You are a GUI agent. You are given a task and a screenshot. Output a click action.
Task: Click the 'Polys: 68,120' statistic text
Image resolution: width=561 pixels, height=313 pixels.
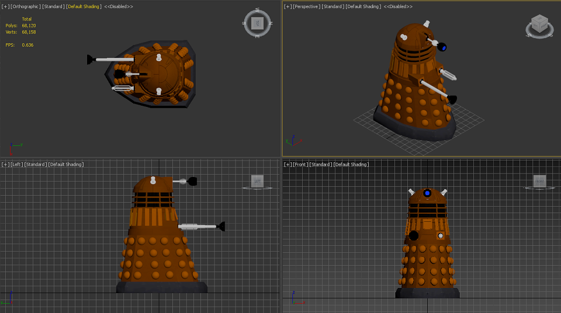click(x=21, y=25)
